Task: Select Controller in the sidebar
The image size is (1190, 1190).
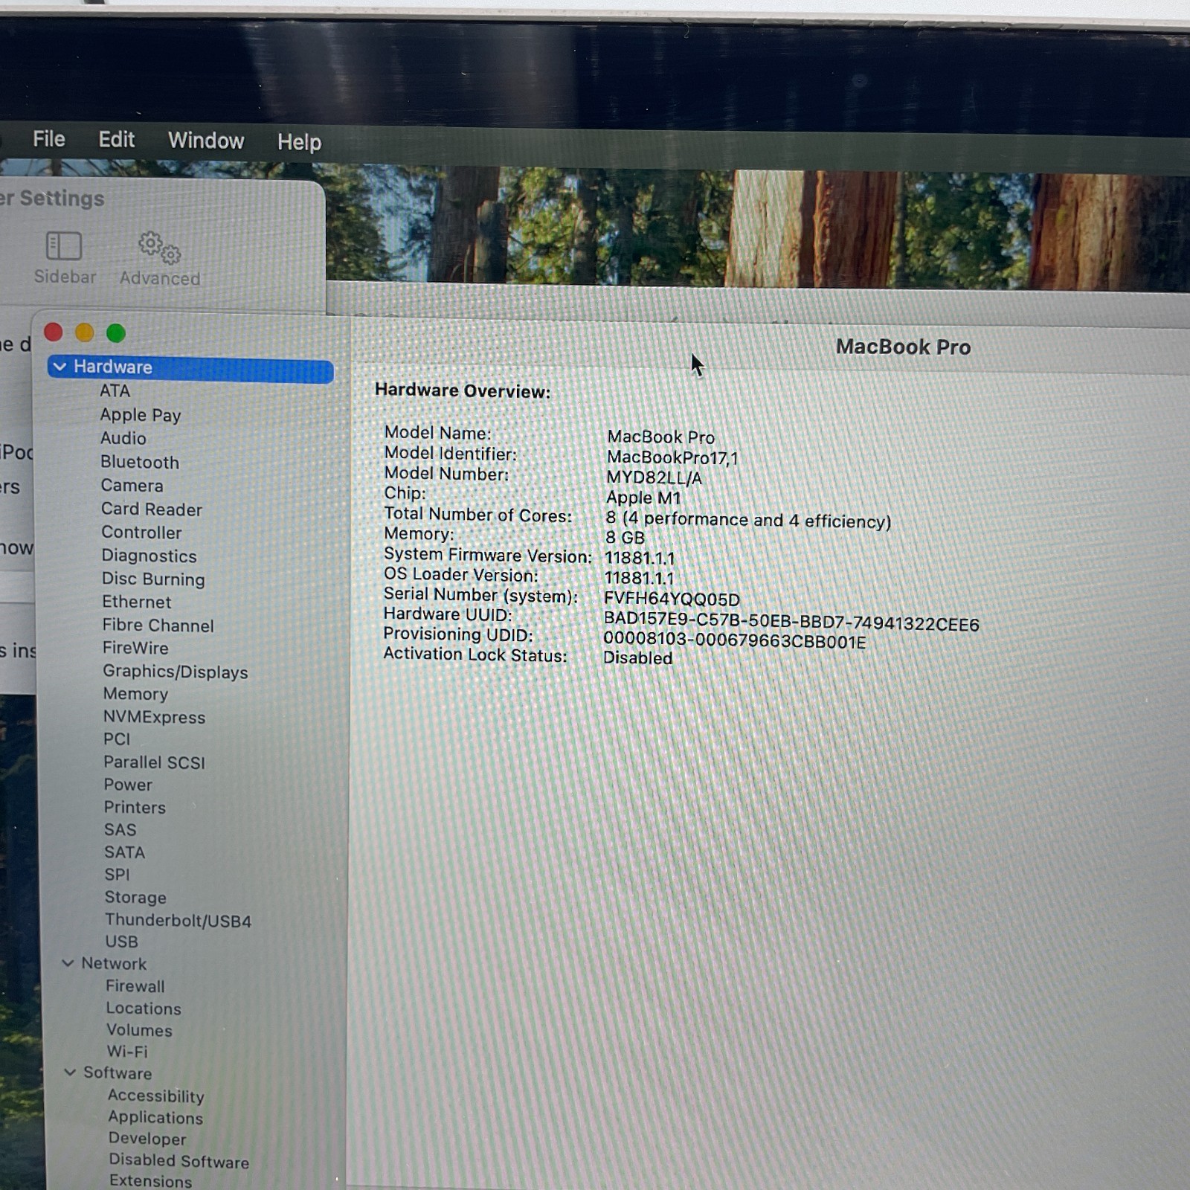Action: (141, 533)
